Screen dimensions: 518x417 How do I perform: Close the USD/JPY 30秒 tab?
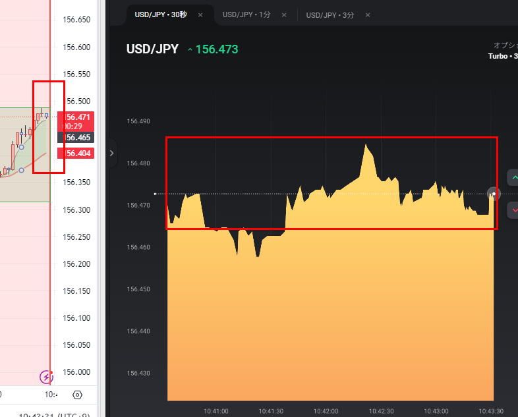pyautogui.click(x=200, y=14)
